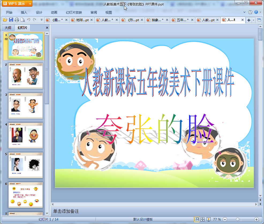The width and height of the screenshot is (264, 224).
Task: Save the presentation with floppy icon
Action: click(x=11, y=20)
